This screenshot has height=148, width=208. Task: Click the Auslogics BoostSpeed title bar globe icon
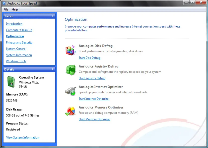(4, 3)
